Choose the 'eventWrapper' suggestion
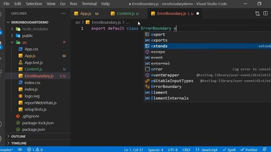The image size is (271, 152). pyautogui.click(x=207, y=75)
